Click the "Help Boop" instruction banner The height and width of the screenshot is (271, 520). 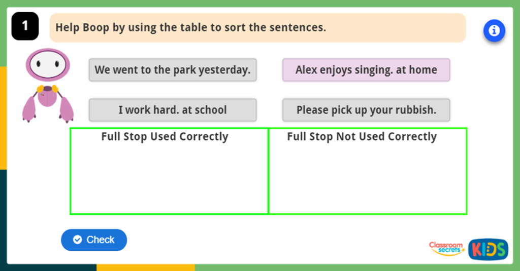[x=257, y=28]
